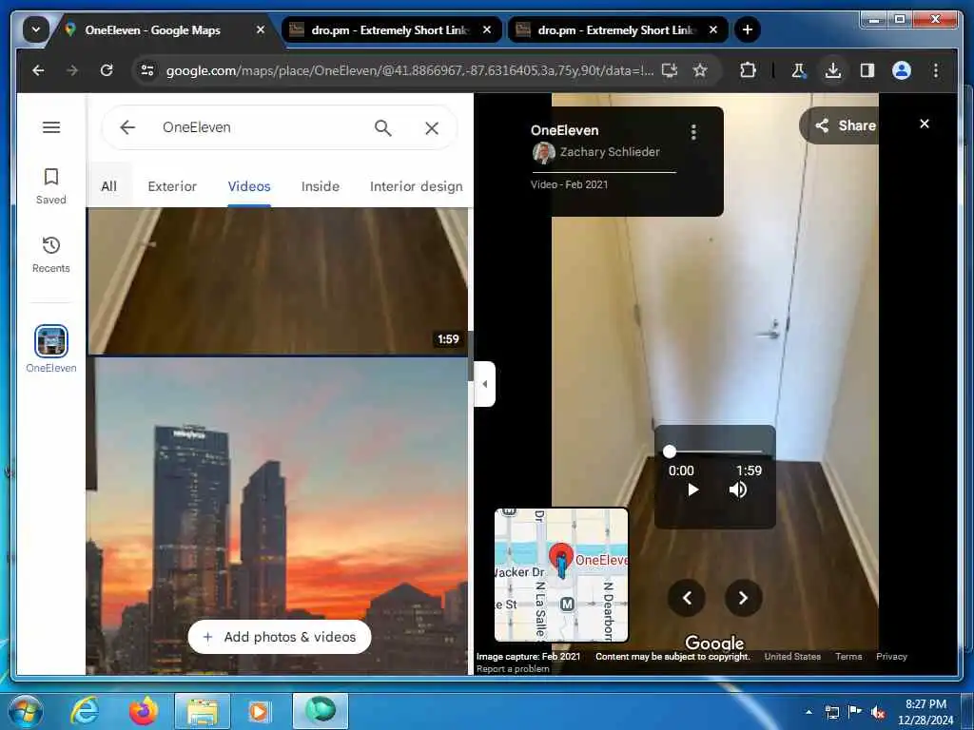The height and width of the screenshot is (730, 974).
Task: Click United States footer link
Action: [x=792, y=656]
